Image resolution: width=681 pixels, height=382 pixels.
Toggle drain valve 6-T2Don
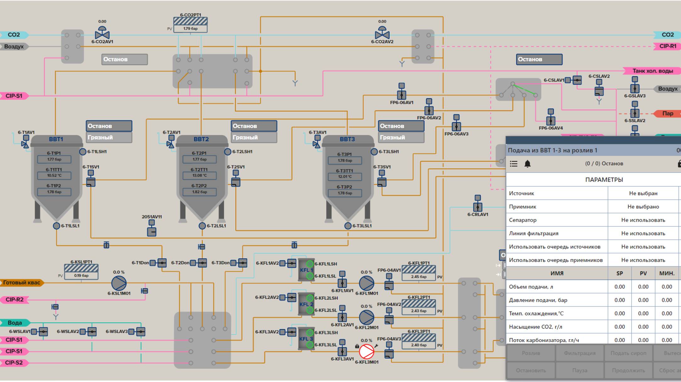point(202,263)
